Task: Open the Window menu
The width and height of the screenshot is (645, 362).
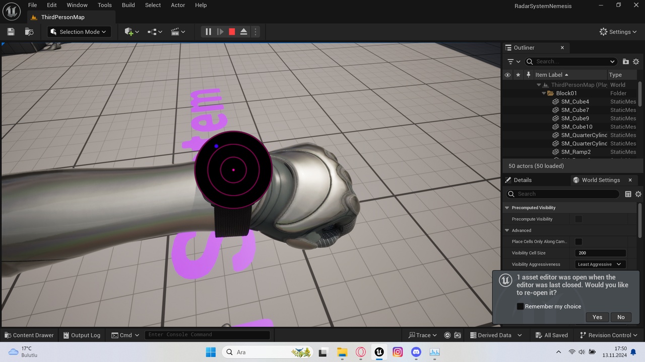Action: pyautogui.click(x=77, y=5)
